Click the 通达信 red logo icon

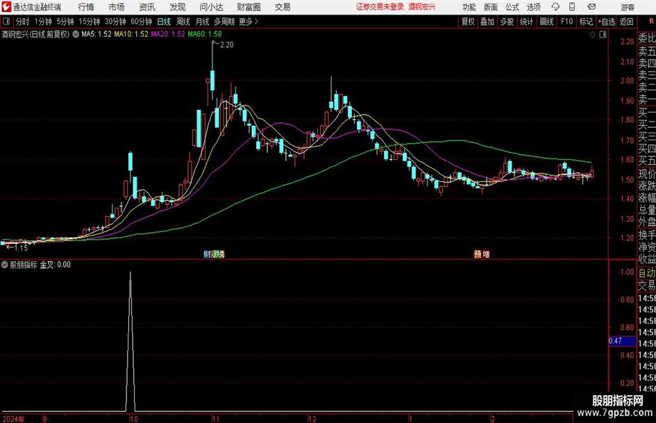pyautogui.click(x=6, y=7)
